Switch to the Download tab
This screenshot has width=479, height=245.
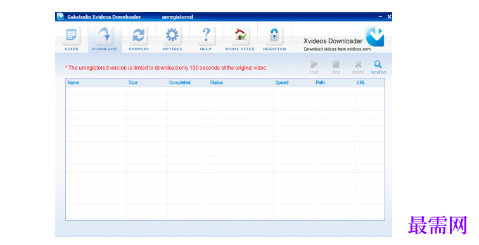coord(105,38)
